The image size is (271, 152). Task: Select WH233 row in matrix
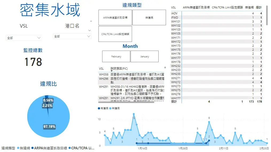point(217,70)
